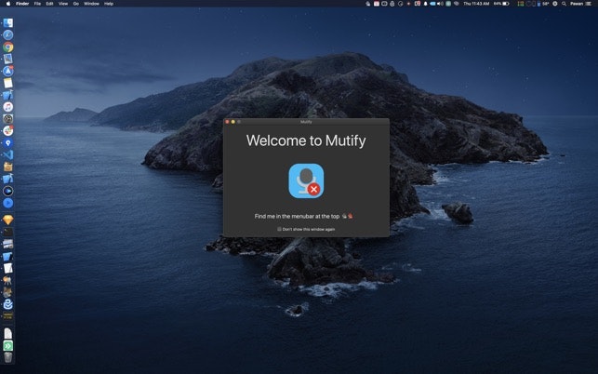Open the cardboard box dock app
The width and height of the screenshot is (598, 374).
click(8, 167)
